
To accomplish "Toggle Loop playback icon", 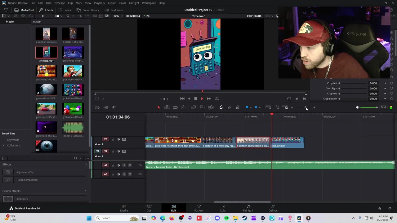I will (217, 98).
